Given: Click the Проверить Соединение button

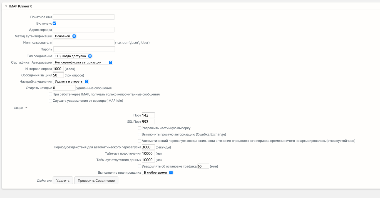Looking at the screenshot, I should point(96,181).
